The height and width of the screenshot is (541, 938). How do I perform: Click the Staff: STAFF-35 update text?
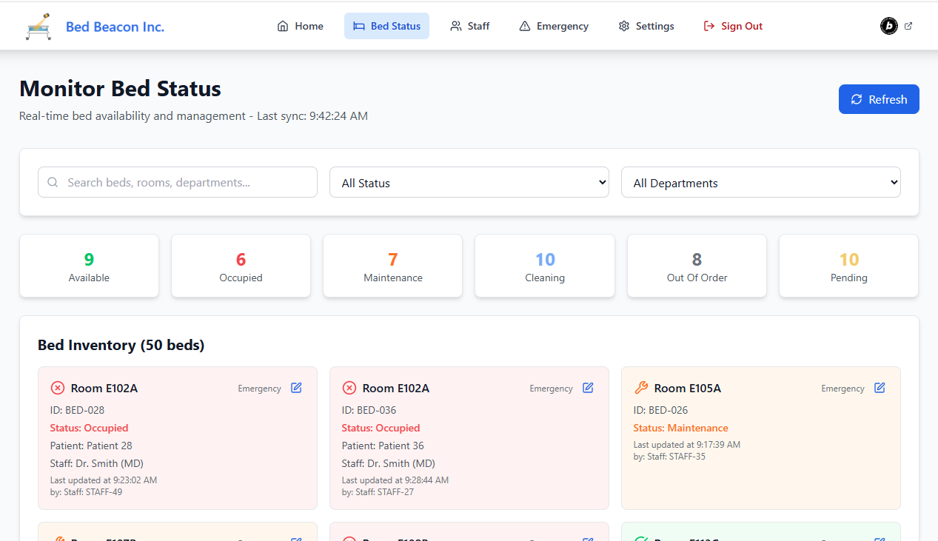pyautogui.click(x=669, y=457)
